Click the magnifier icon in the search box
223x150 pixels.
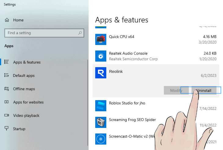click(x=80, y=33)
